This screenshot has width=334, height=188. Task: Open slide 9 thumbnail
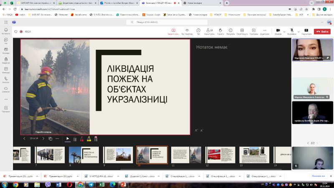(118, 155)
